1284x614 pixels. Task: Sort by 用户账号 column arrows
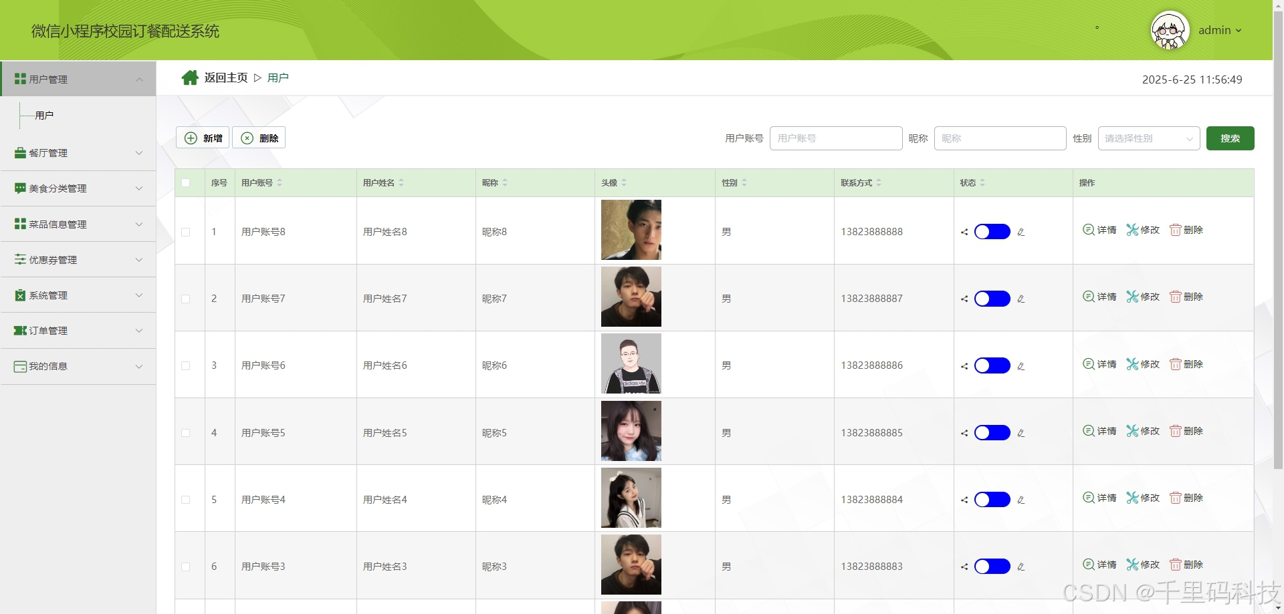pyautogui.click(x=280, y=182)
